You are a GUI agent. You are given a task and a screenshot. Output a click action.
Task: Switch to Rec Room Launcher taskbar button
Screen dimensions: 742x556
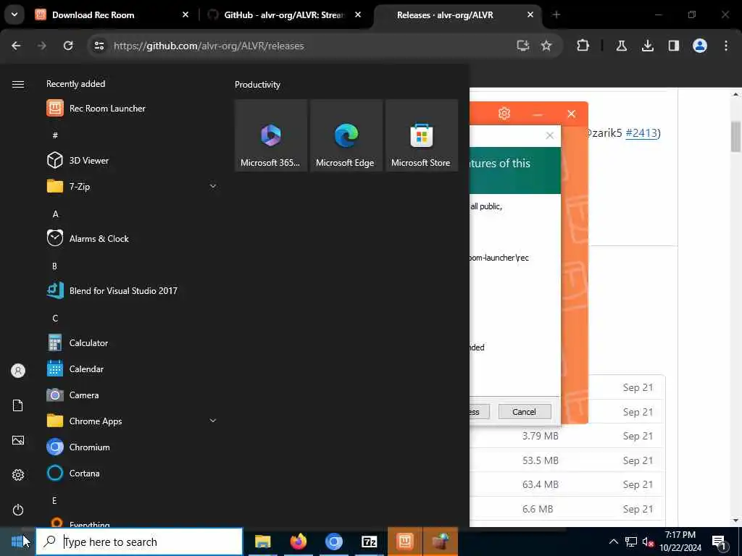pos(405,542)
